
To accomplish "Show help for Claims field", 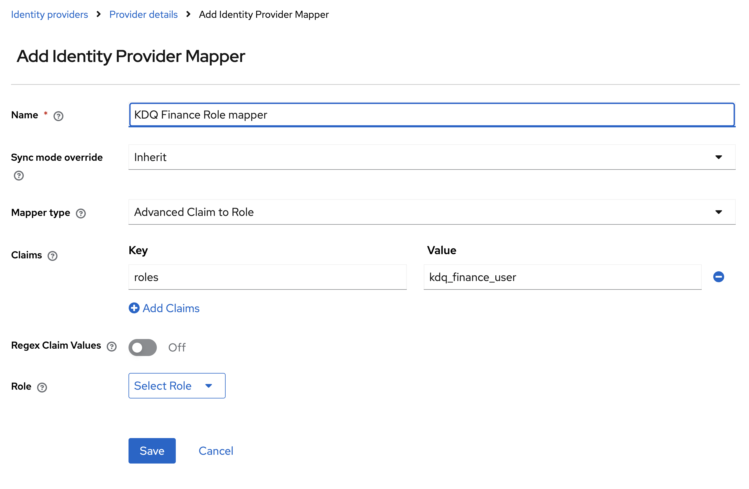I will (53, 256).
